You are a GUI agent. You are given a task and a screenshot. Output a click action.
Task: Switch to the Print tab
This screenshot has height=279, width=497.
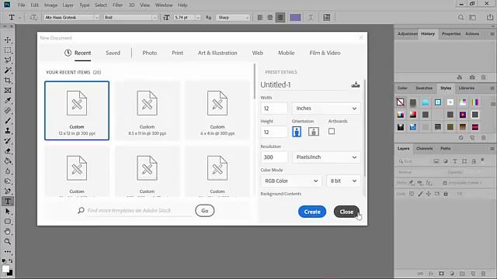pyautogui.click(x=178, y=53)
